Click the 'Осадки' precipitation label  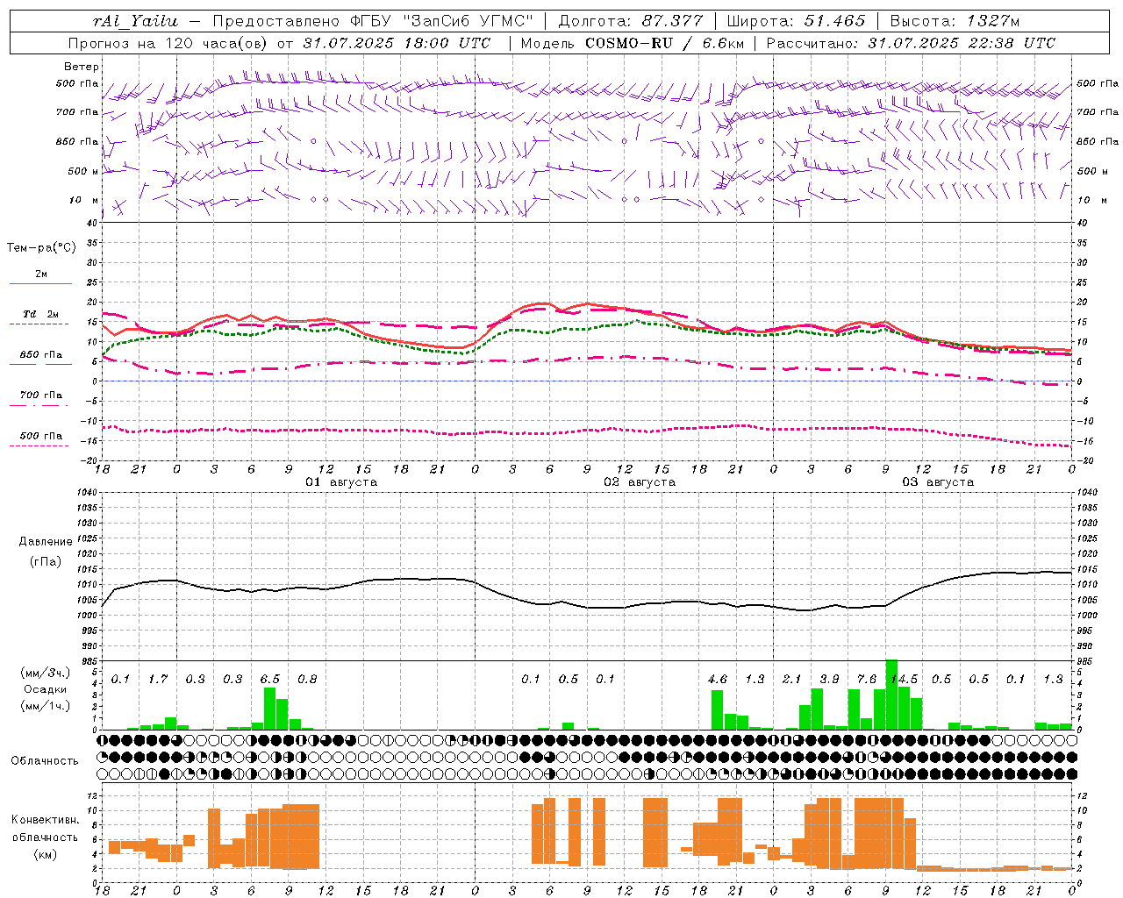pyautogui.click(x=45, y=689)
